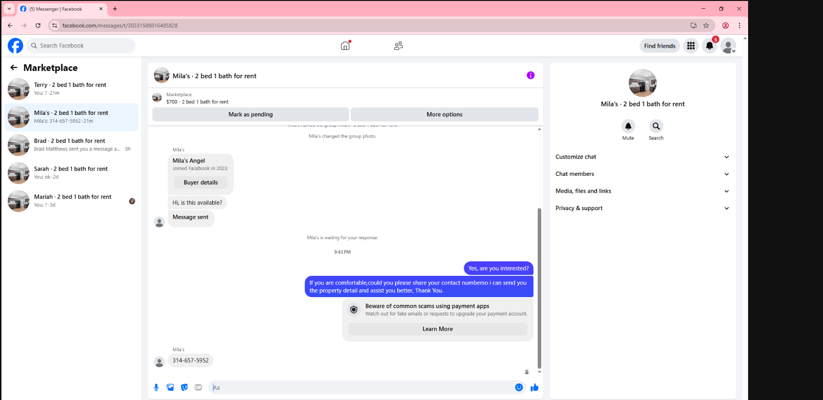Image resolution: width=823 pixels, height=400 pixels.
Task: Open Buyer details button
Action: click(x=201, y=183)
